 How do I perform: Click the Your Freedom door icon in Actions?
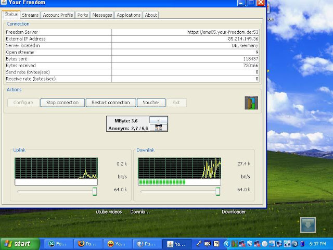(x=251, y=103)
